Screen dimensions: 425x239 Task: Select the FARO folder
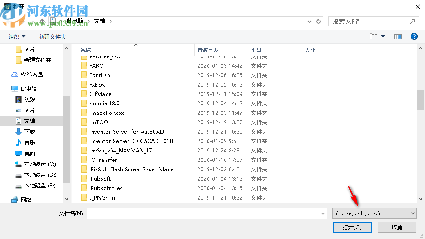[97, 66]
